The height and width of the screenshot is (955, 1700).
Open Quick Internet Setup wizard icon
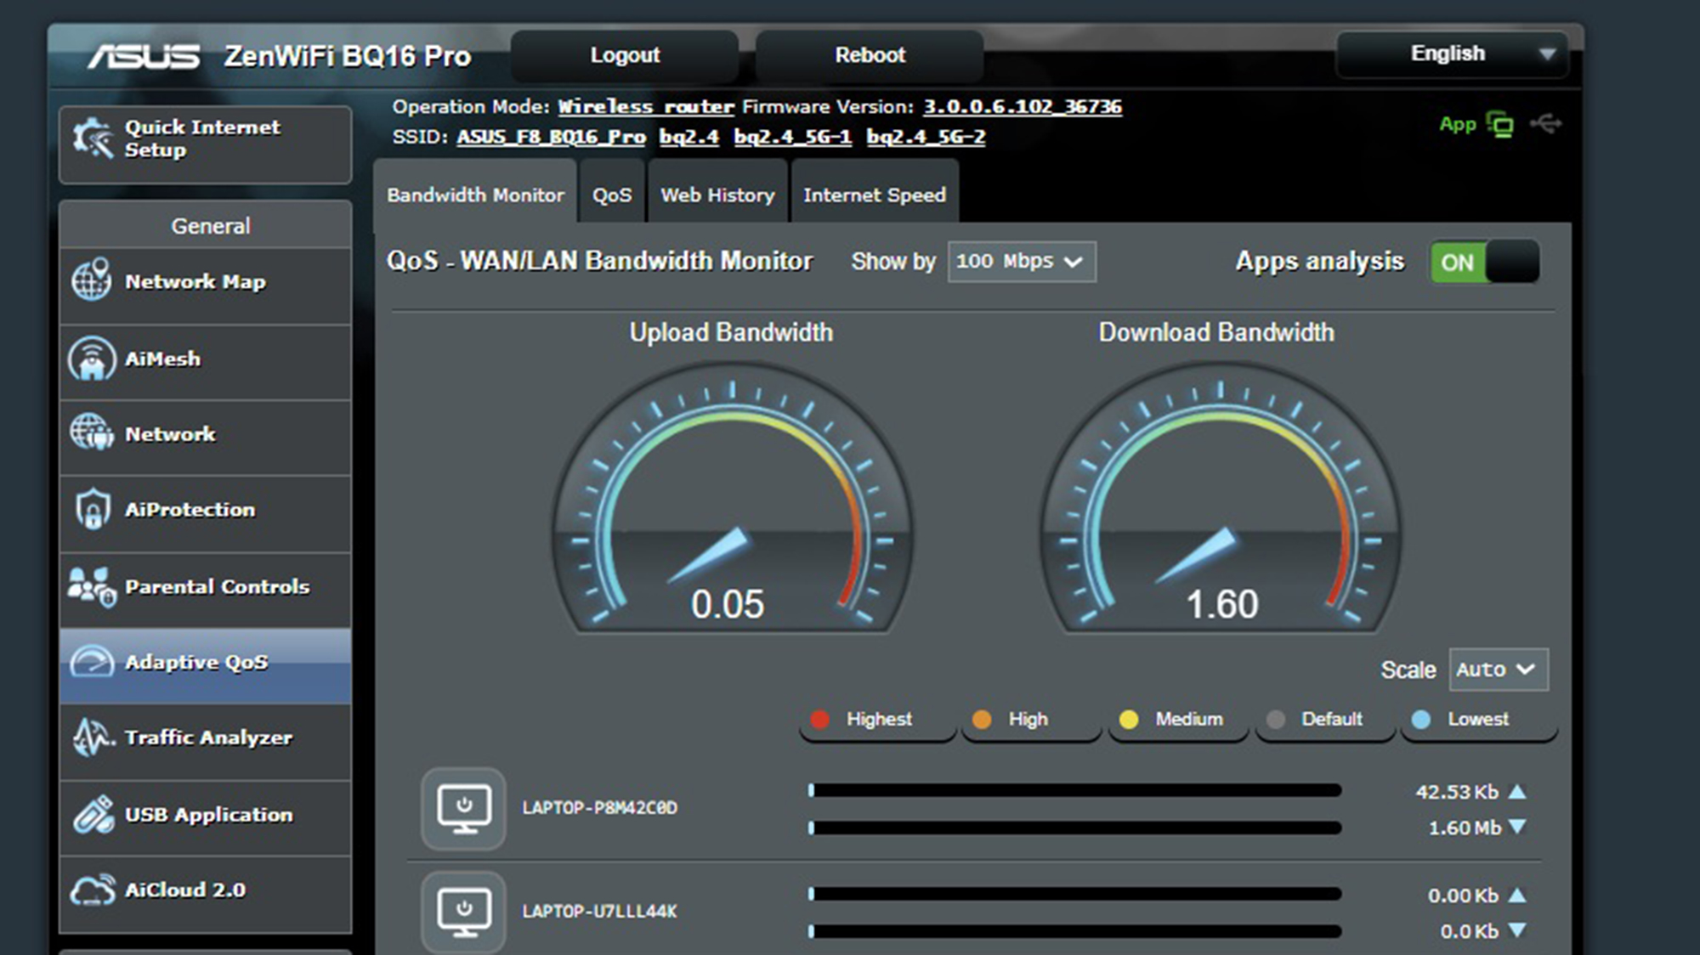pos(93,138)
